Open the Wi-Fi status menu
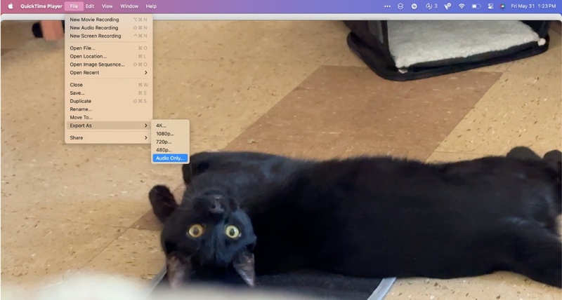 coord(462,6)
